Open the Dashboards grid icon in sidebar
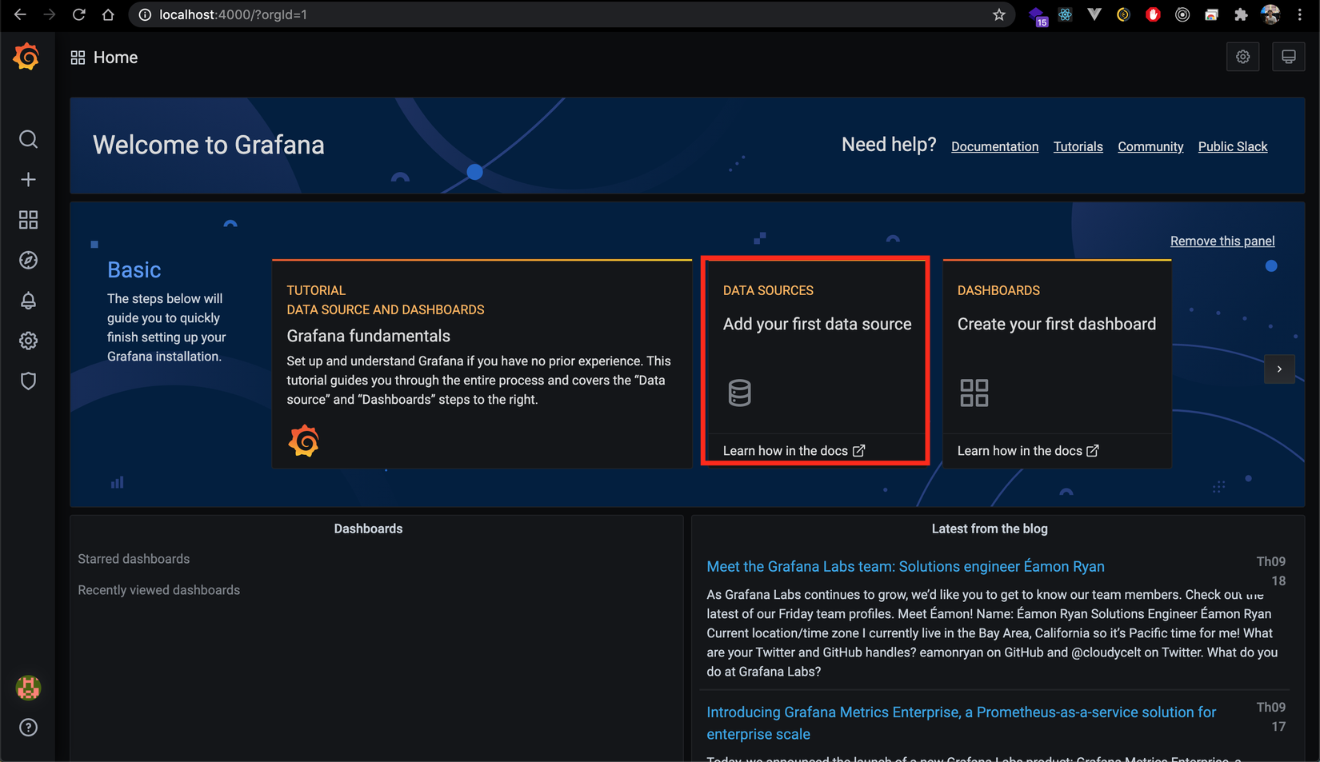This screenshot has width=1320, height=762. coord(28,220)
